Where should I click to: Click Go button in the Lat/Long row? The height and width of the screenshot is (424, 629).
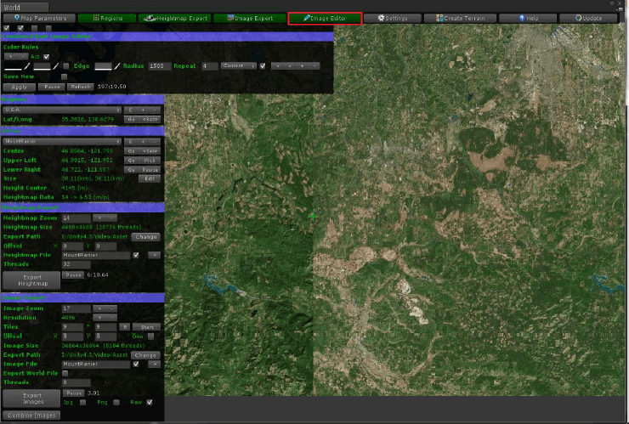click(x=131, y=120)
